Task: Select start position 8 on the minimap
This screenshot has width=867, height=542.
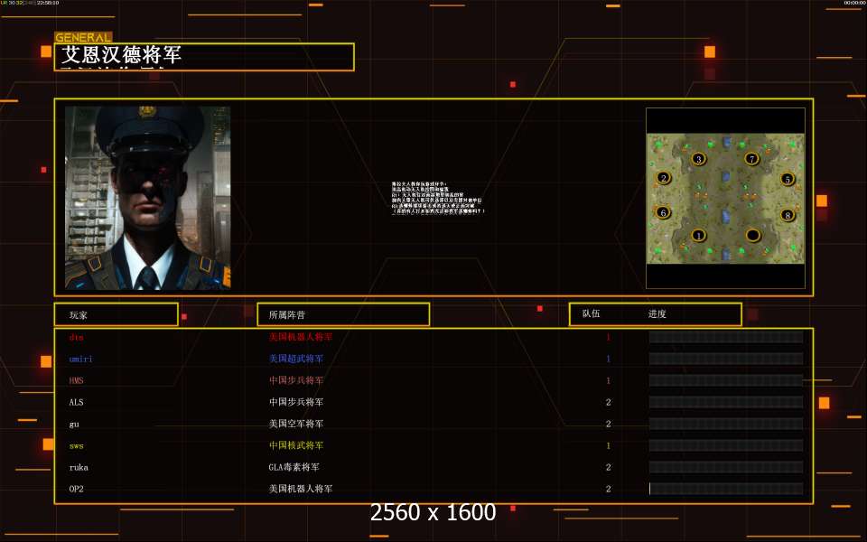Action: pos(788,215)
